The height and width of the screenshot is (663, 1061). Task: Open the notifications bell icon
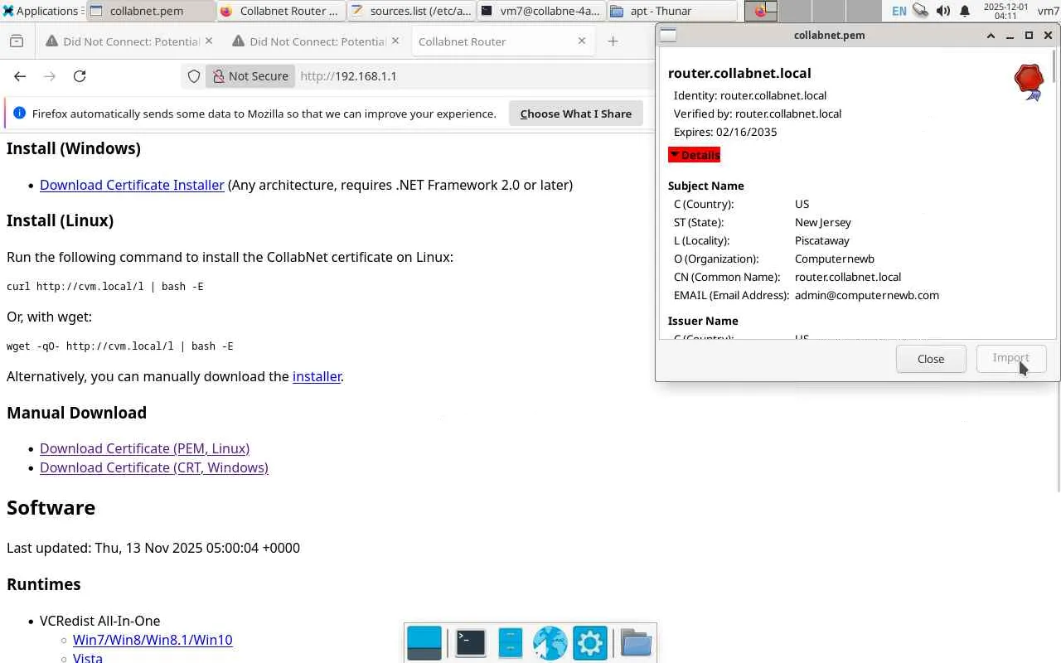click(x=965, y=11)
